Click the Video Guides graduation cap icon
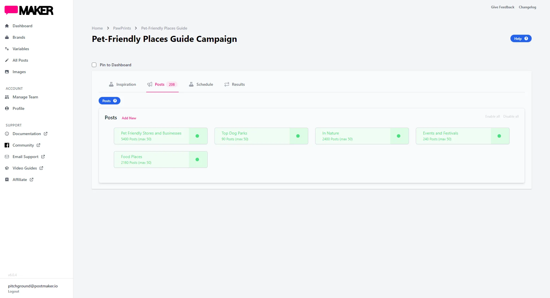550x298 pixels. coord(7,168)
